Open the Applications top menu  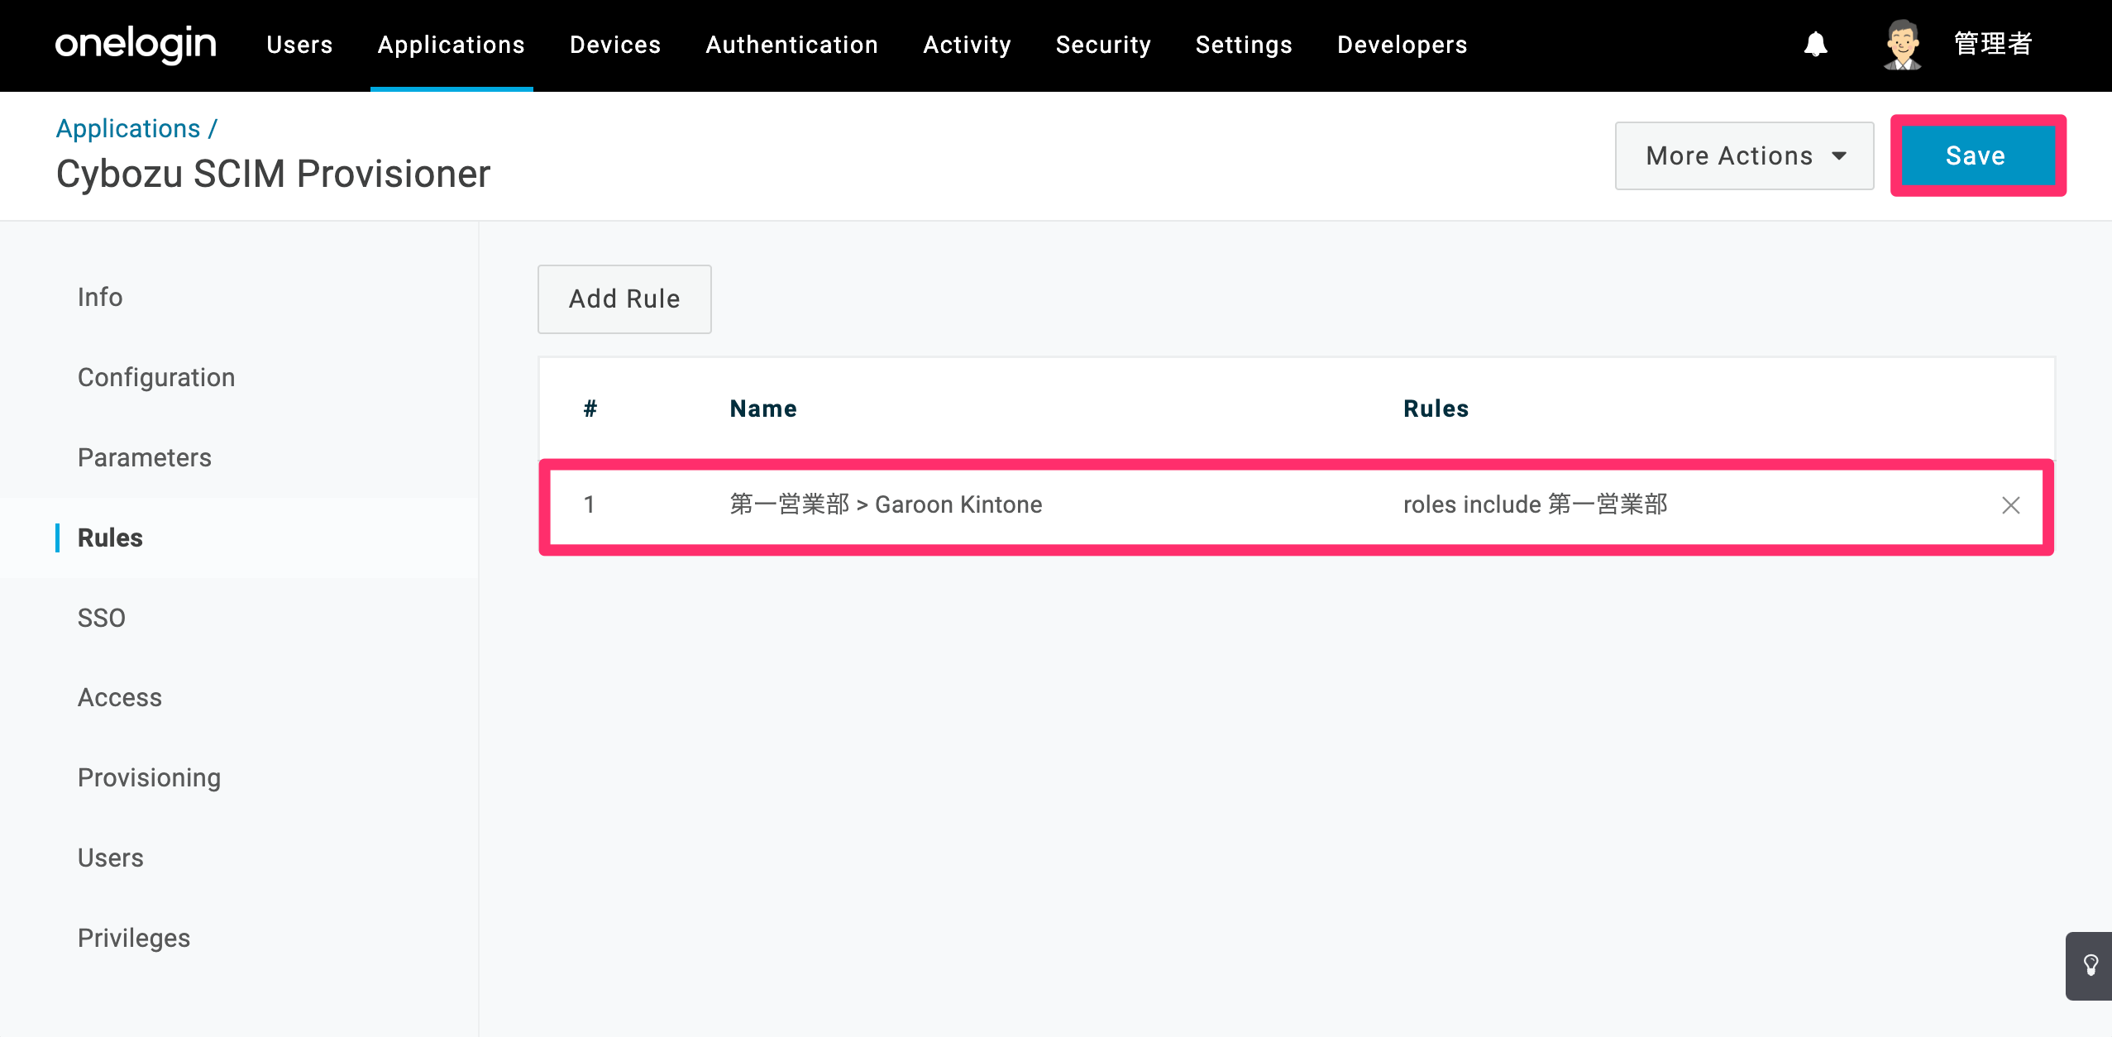tap(452, 45)
